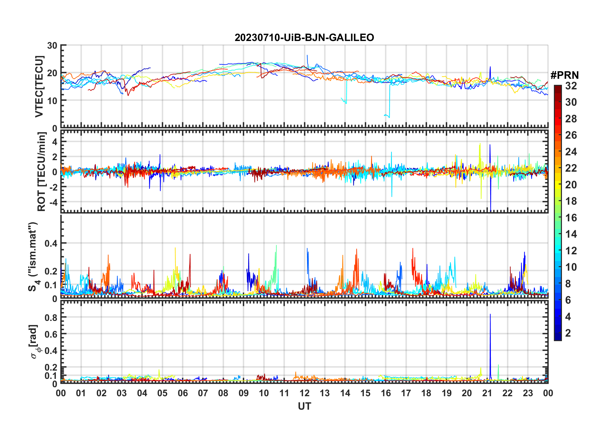Click the tall blue spike in σφ panel
The height and width of the screenshot is (426, 609).
point(490,347)
